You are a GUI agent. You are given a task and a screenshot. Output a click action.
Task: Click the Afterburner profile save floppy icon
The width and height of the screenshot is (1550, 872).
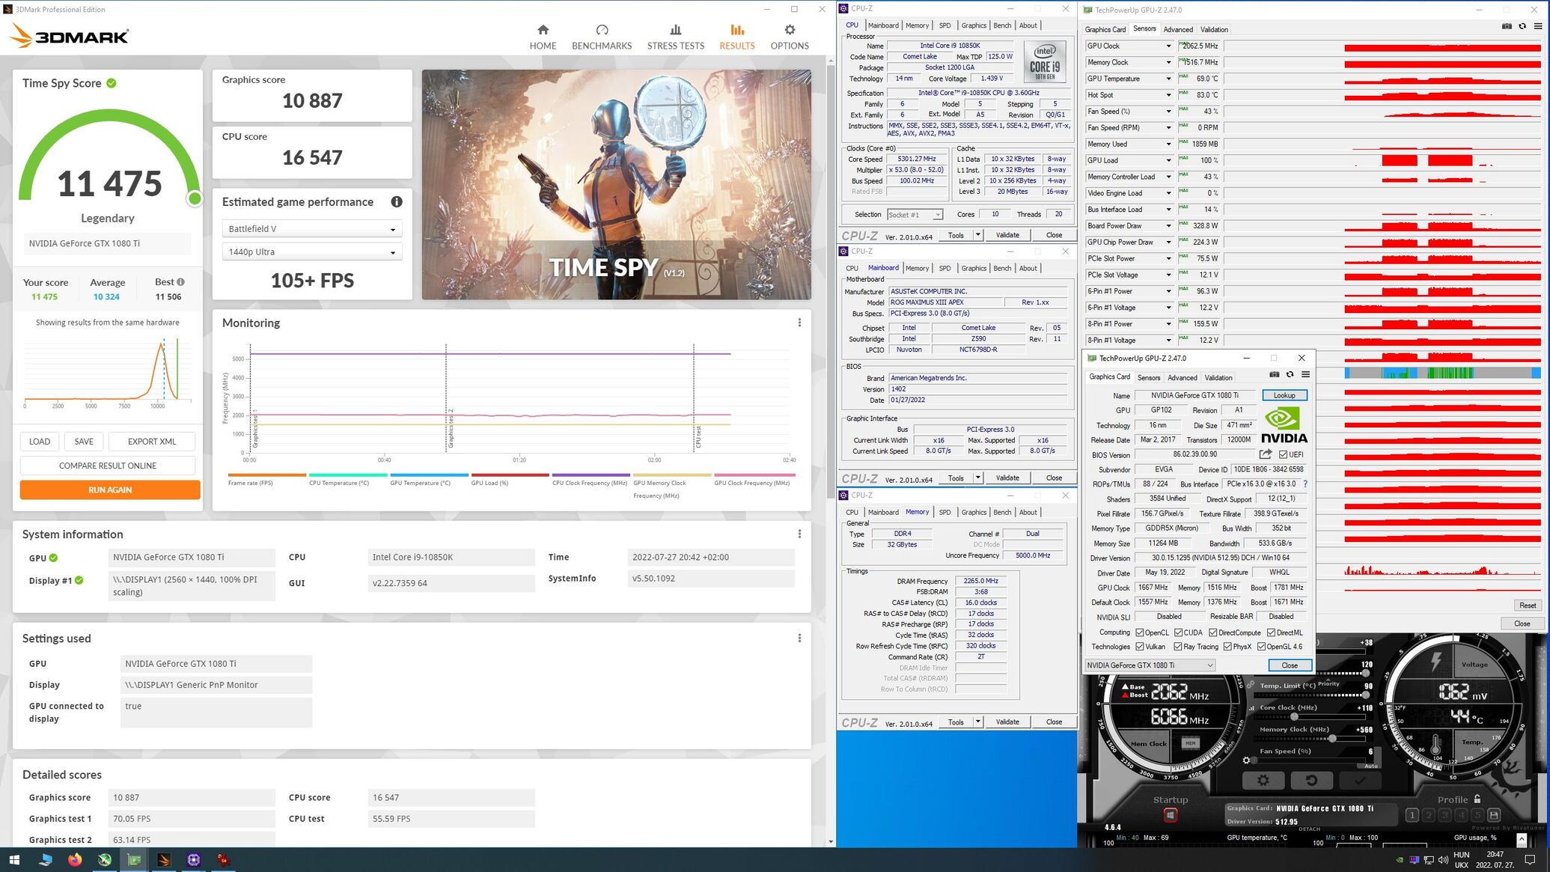pos(1494,815)
